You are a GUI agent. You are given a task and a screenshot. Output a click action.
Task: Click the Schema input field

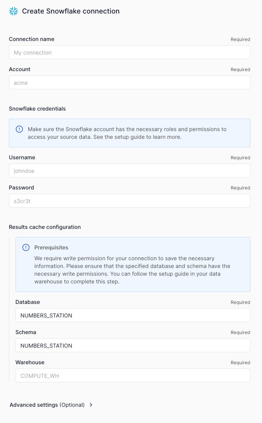133,345
